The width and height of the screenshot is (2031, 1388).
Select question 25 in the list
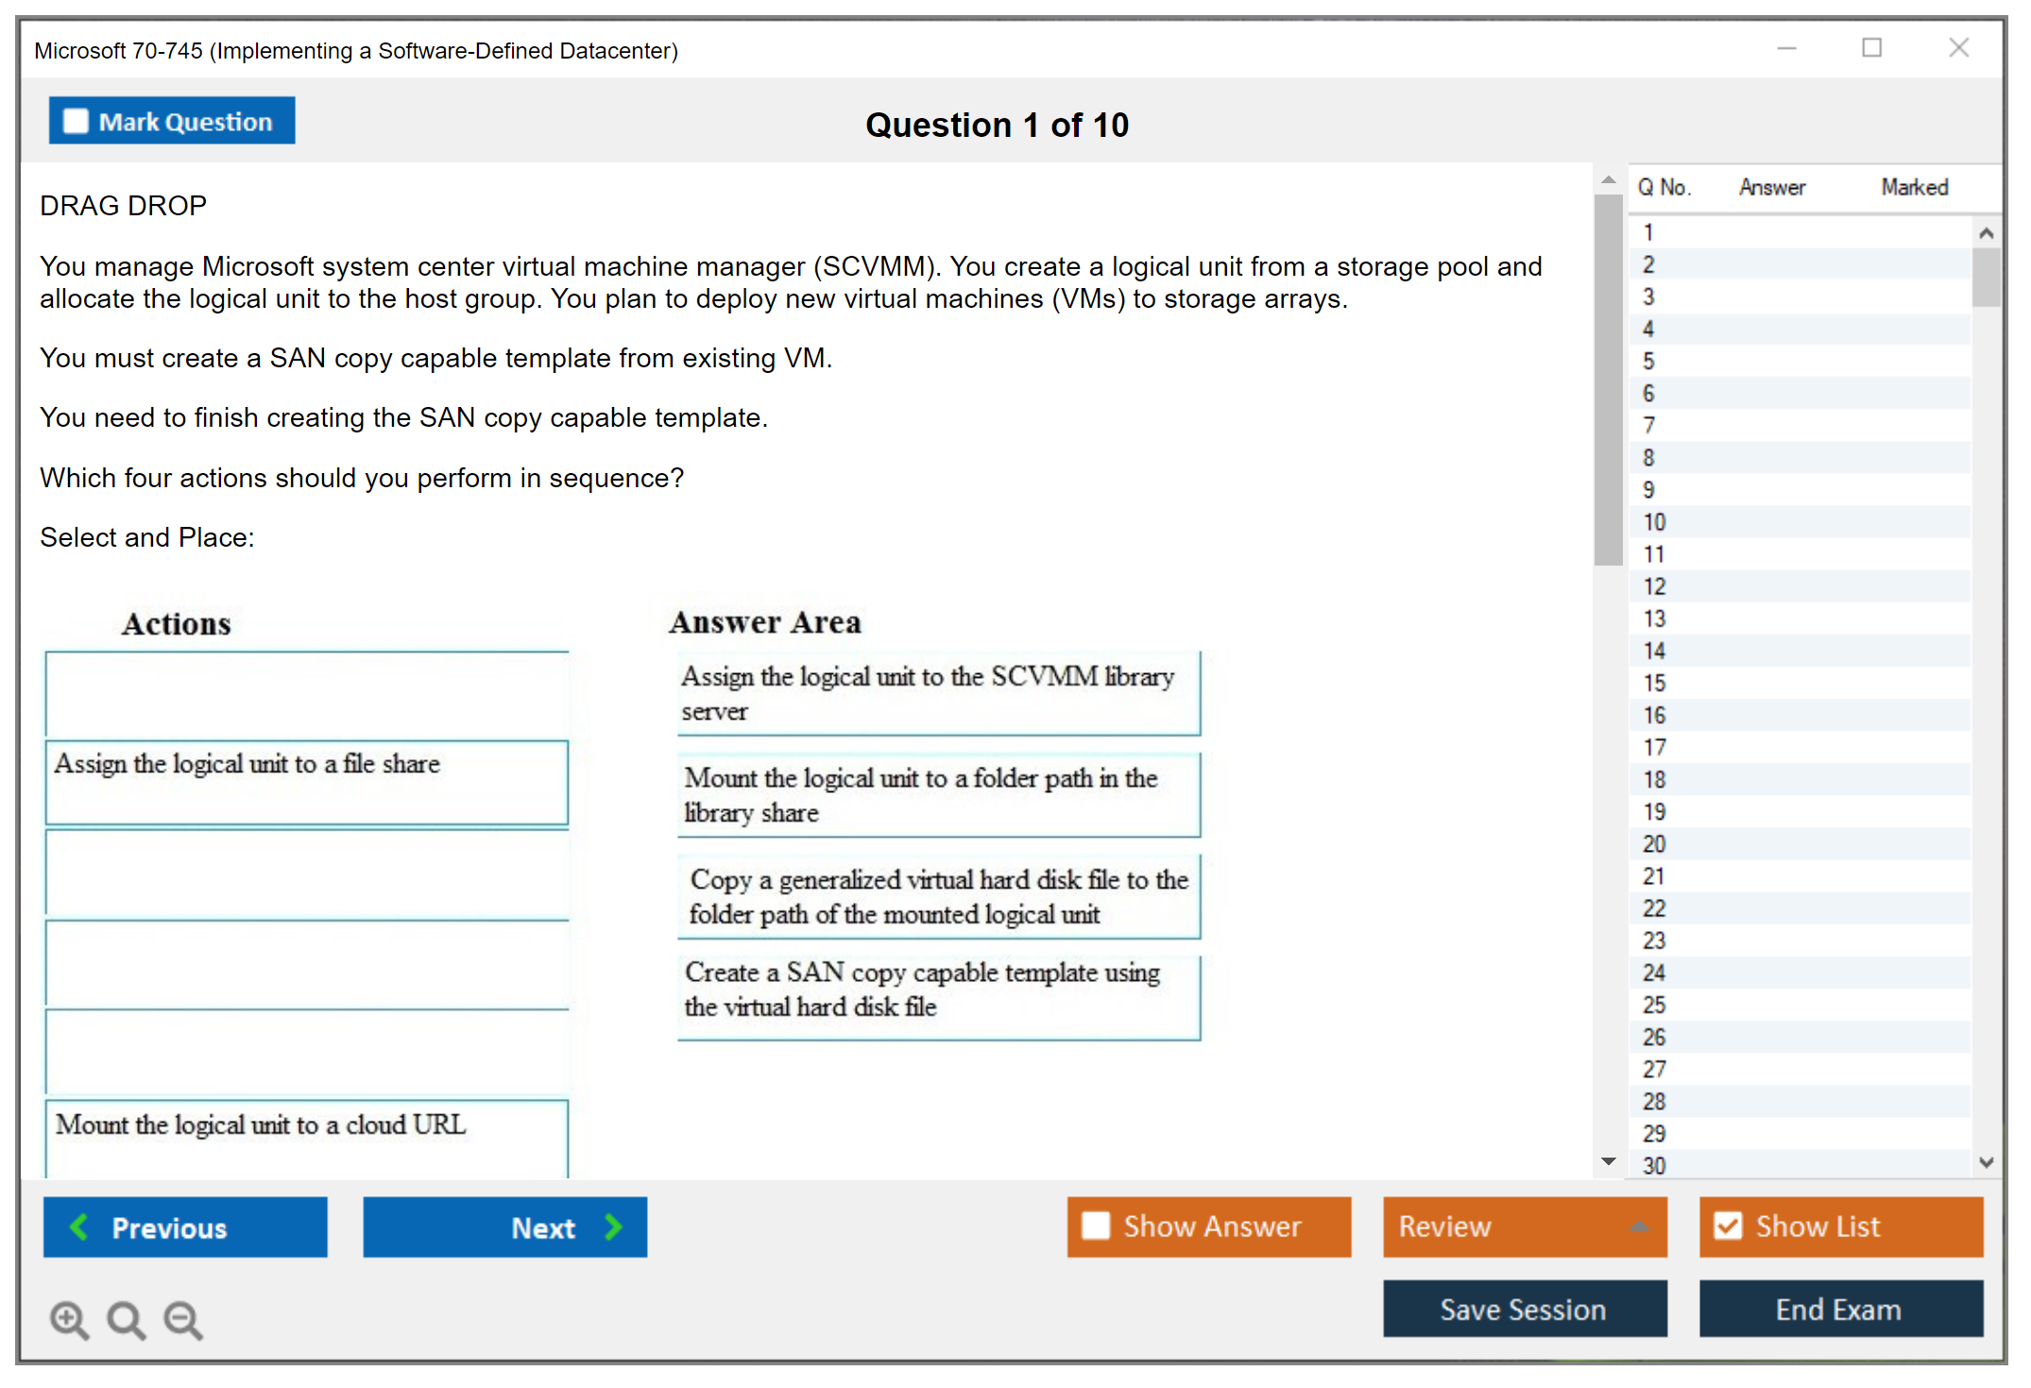tap(1654, 1005)
